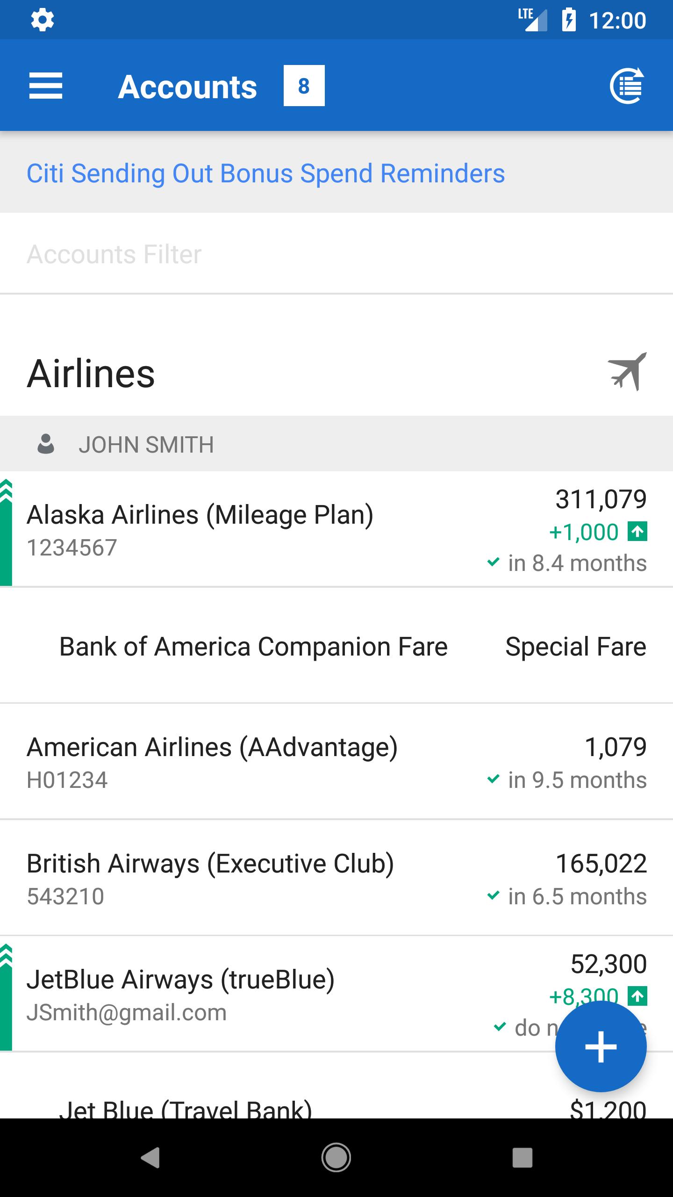
Task: Tap the settings gear in status bar
Action: click(x=42, y=20)
